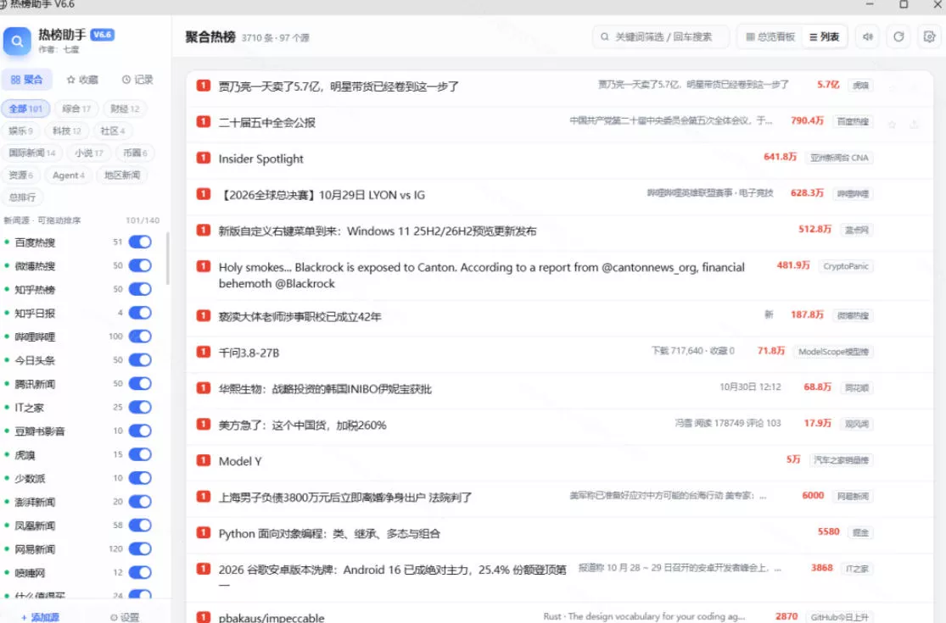The height and width of the screenshot is (623, 946).
Task: Filter by 国际新闻 14 category
Action: click(32, 153)
